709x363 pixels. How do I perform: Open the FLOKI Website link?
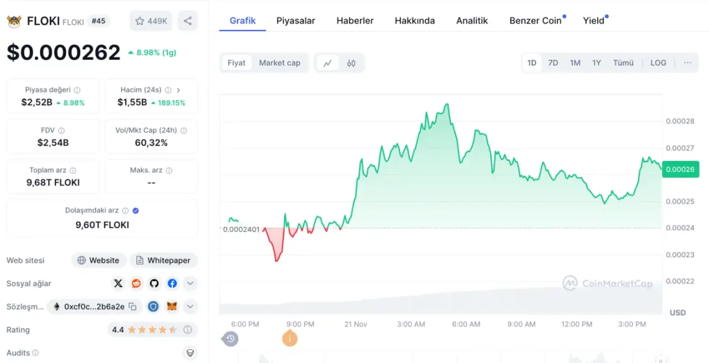pos(98,260)
